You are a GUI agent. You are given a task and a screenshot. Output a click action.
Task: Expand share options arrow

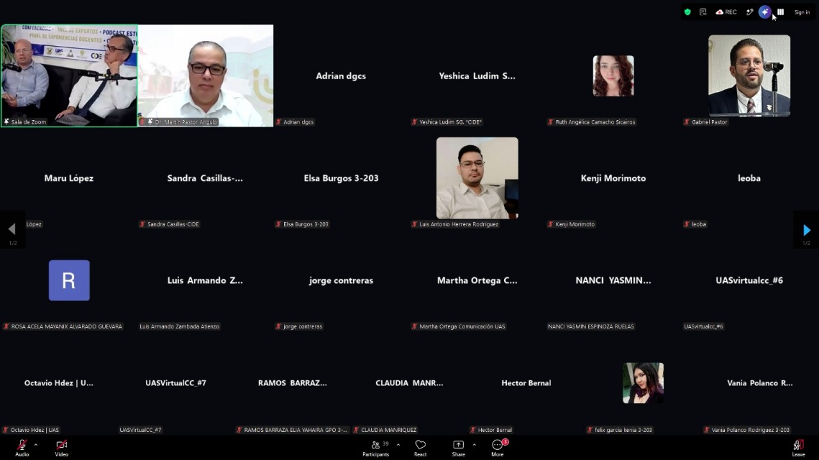coord(474,445)
